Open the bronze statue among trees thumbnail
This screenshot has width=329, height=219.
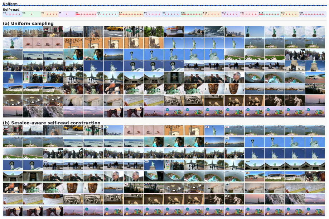pyautogui.click(x=154, y=31)
